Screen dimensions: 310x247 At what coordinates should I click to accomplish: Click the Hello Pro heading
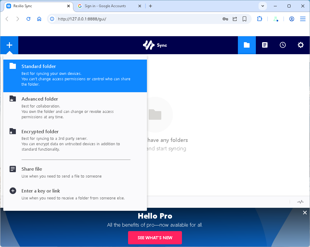coord(155,216)
